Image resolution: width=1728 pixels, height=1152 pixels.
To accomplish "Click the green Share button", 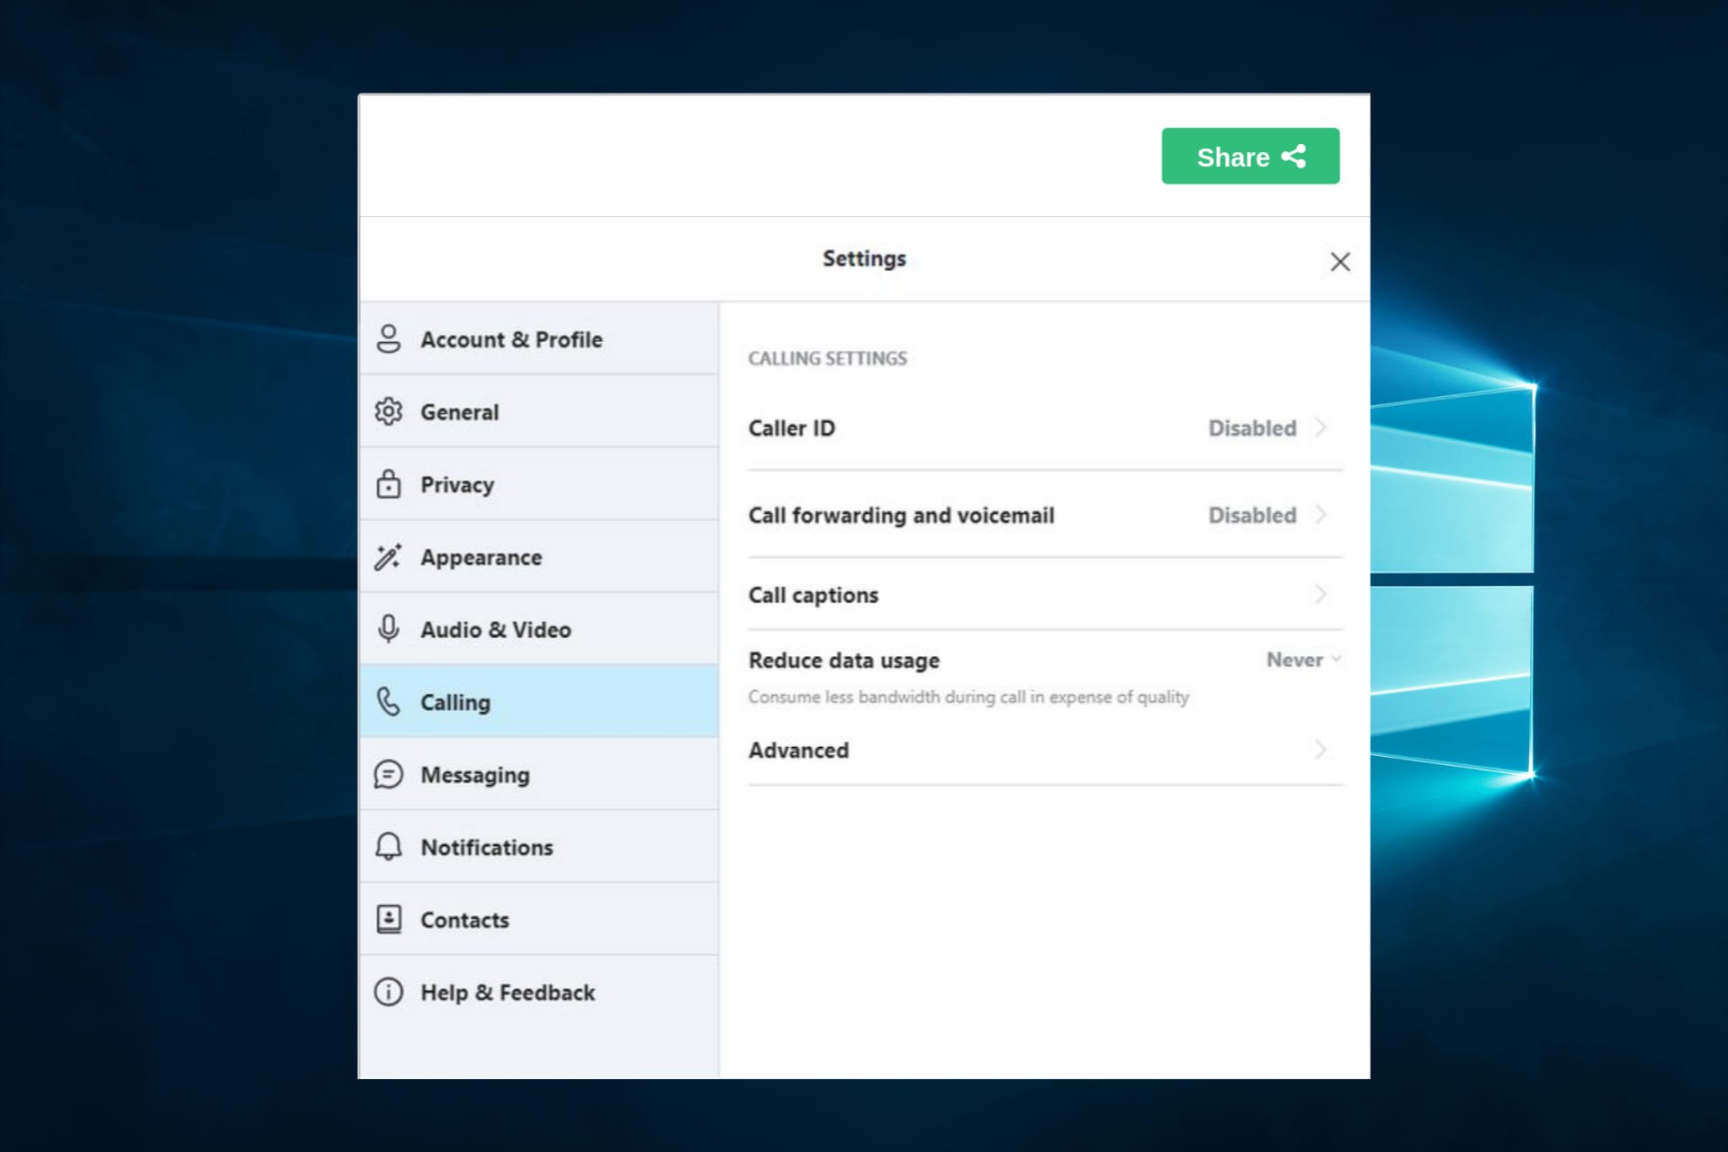I will point(1250,157).
